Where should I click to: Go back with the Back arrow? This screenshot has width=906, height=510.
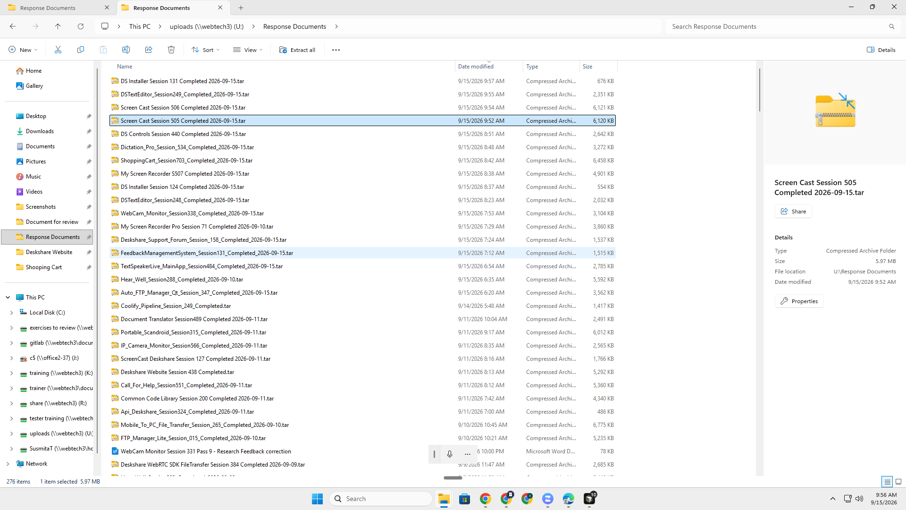[13, 26]
